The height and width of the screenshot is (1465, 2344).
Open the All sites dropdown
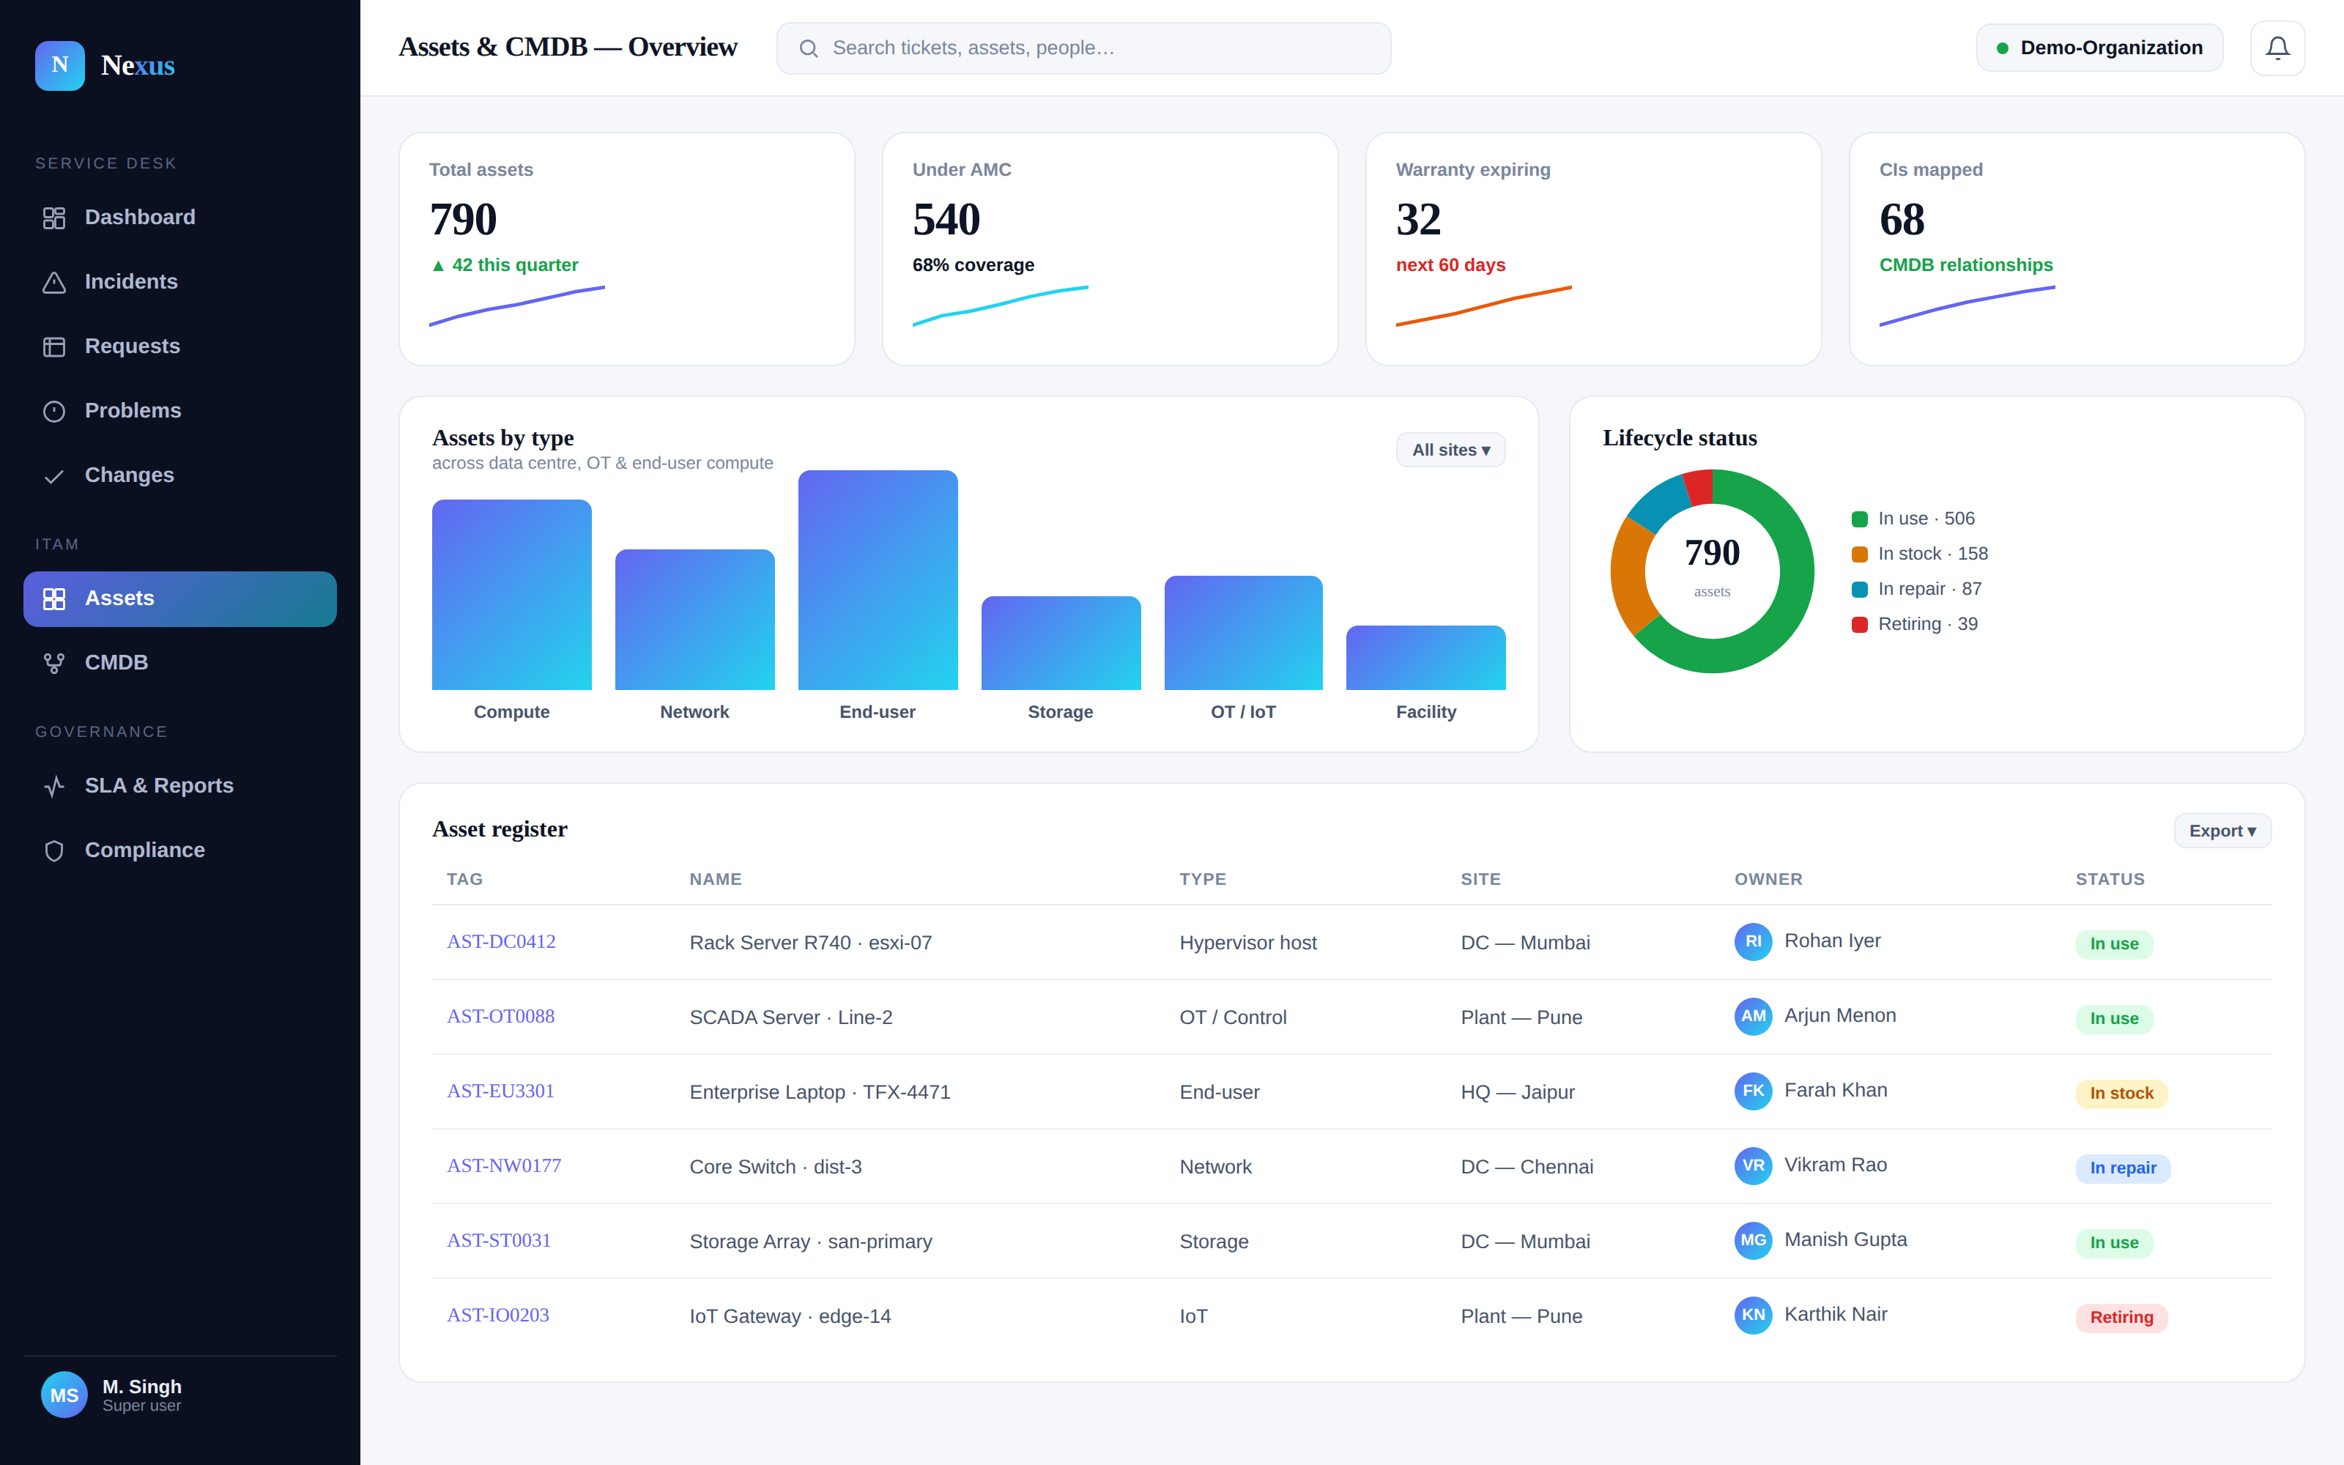tap(1450, 450)
